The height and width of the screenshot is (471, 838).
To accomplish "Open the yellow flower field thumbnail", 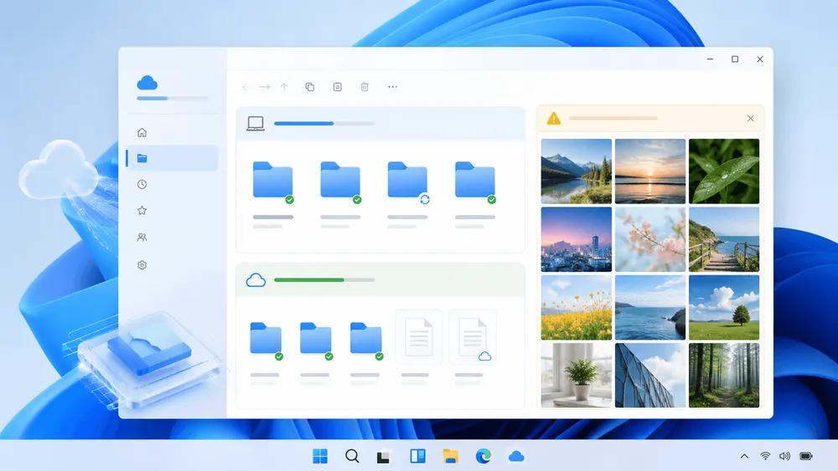I will click(x=577, y=308).
